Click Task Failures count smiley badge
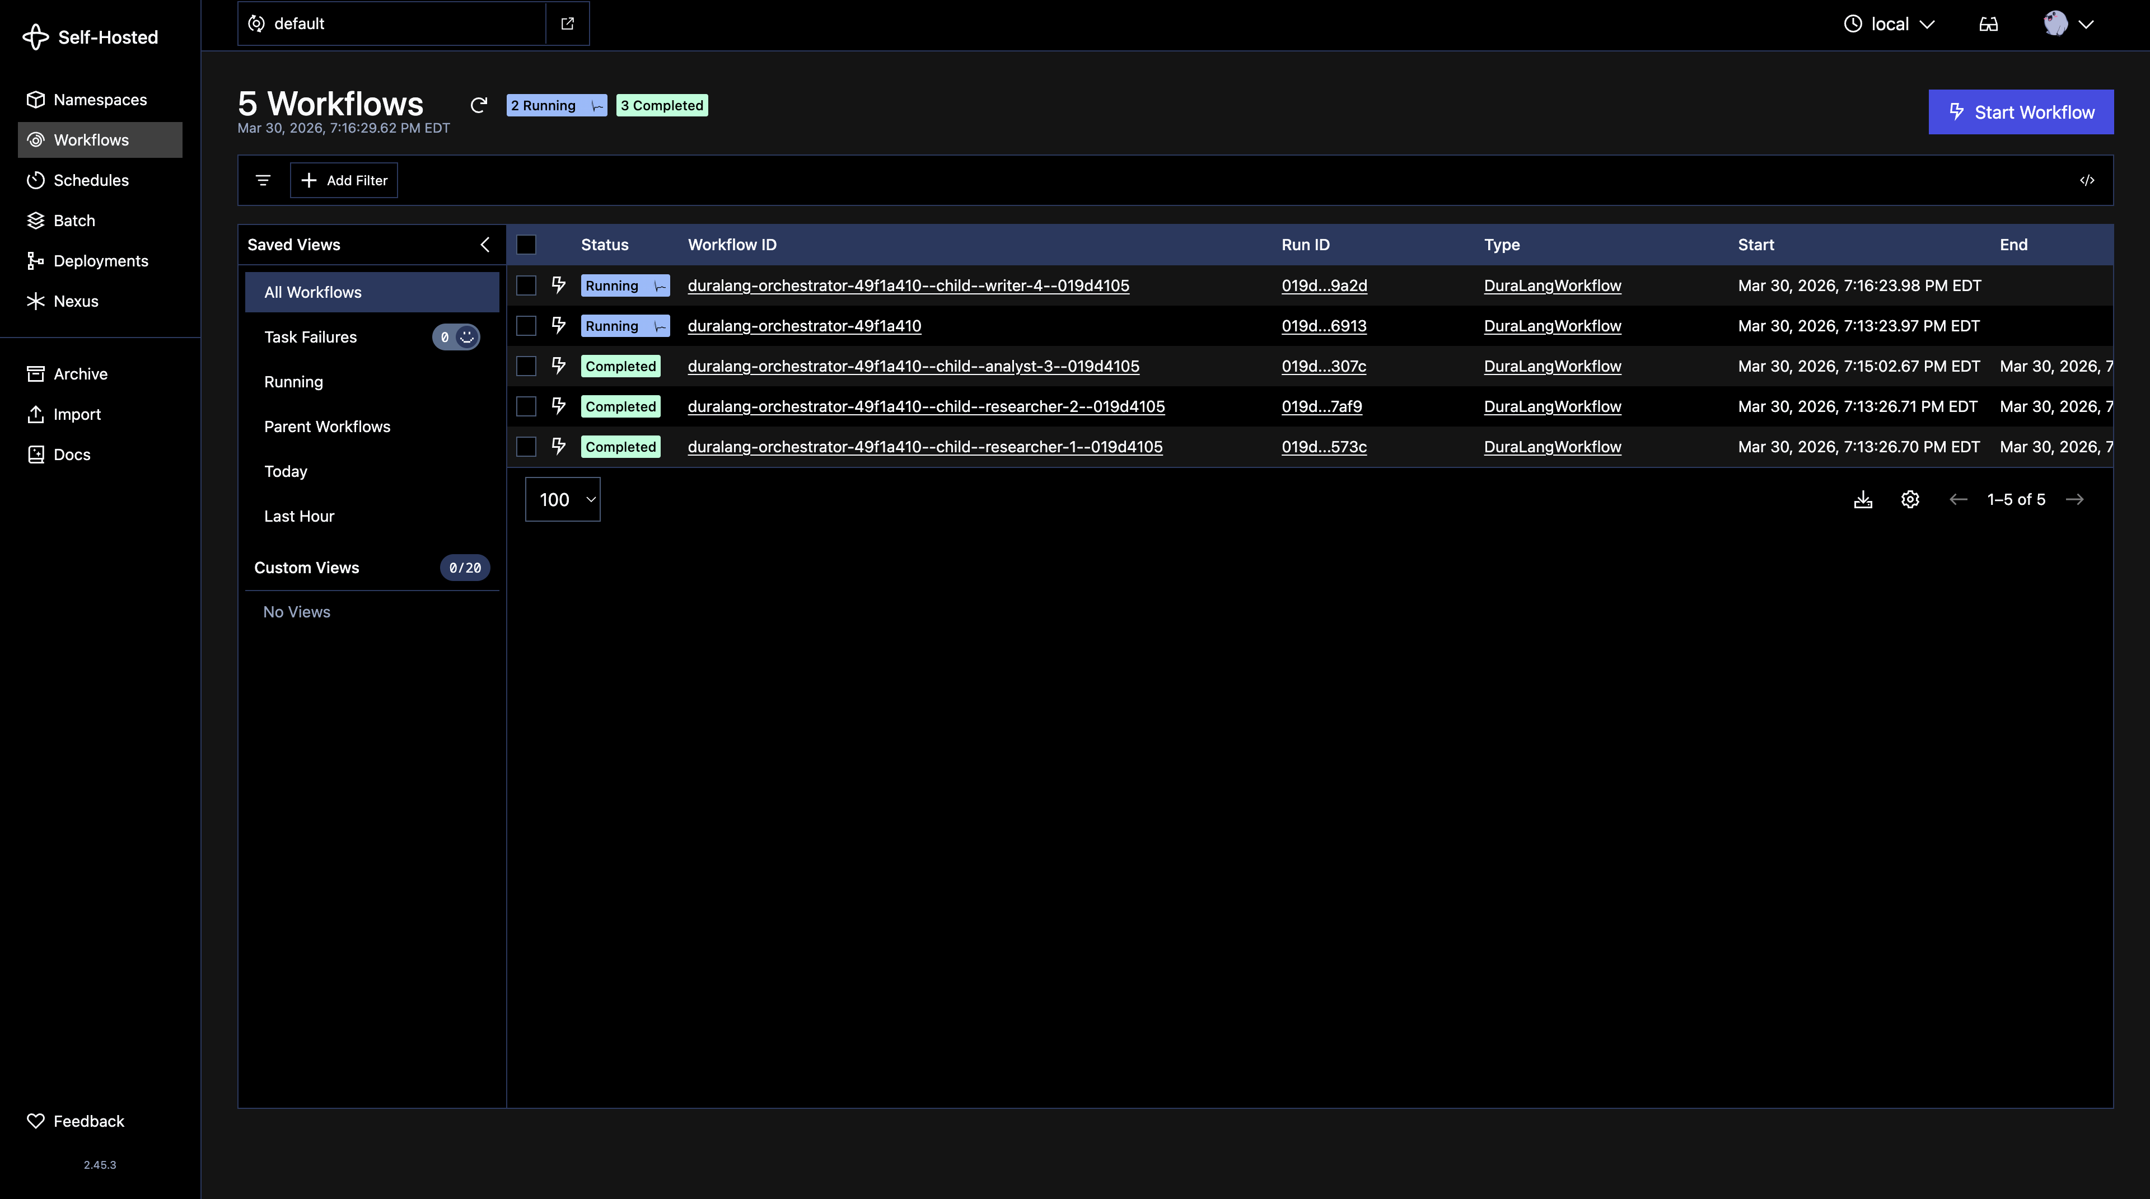 456,337
